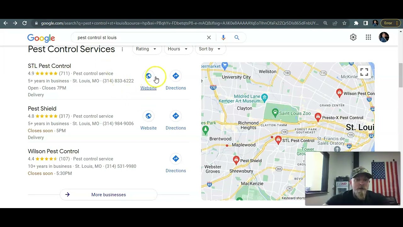Click 'Closes soon · 5:30PM' under Wilson Pest Control
This screenshot has width=403, height=227.
[x=50, y=173]
